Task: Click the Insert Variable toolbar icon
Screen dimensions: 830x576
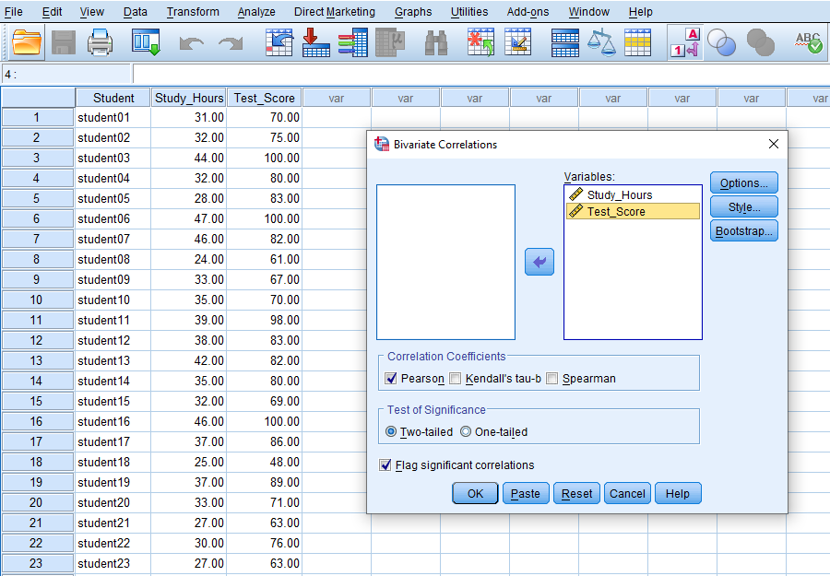Action: click(517, 42)
